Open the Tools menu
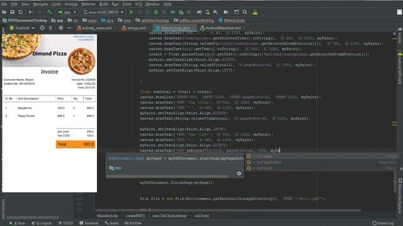Screen dimensions: 403x226 point(127,4)
